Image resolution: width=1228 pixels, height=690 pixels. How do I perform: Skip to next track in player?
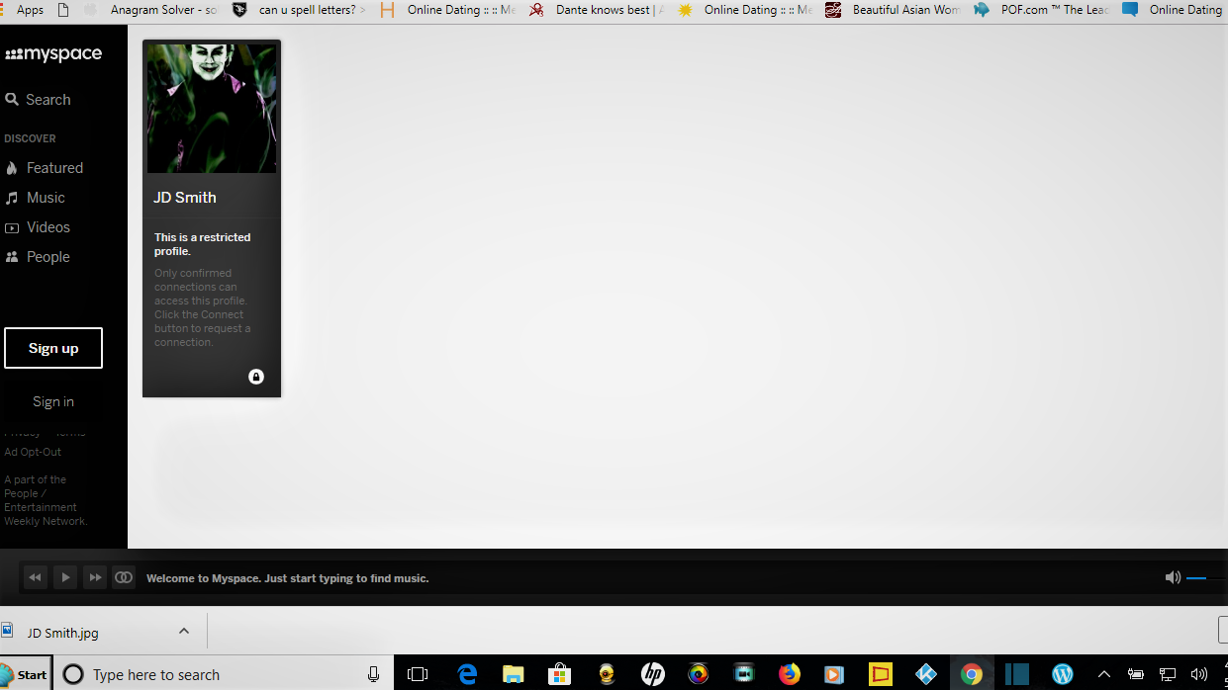point(94,577)
